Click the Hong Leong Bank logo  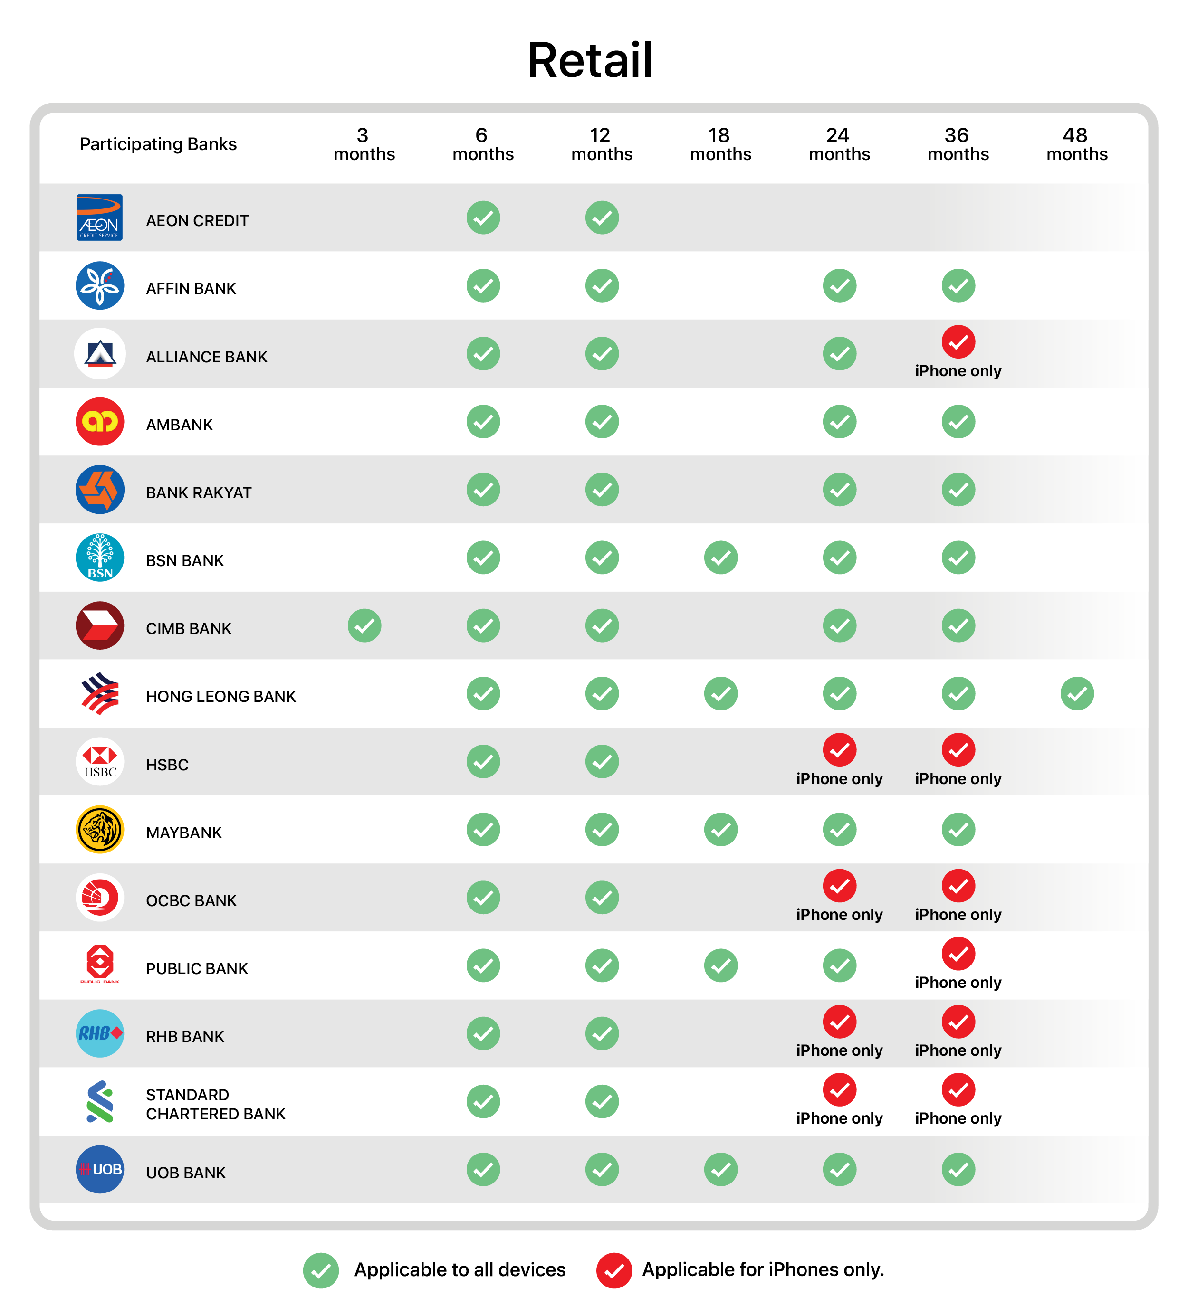tap(100, 694)
